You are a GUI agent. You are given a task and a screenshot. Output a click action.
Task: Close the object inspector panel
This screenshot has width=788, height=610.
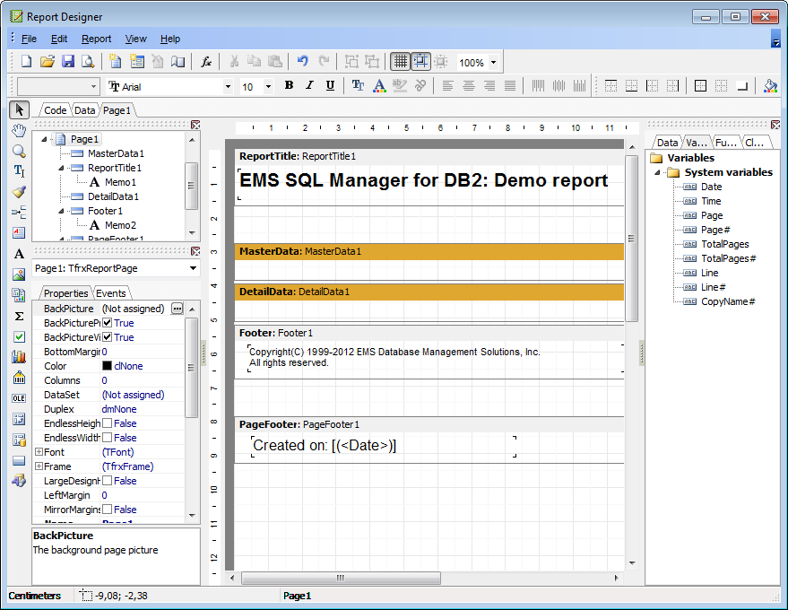click(195, 250)
